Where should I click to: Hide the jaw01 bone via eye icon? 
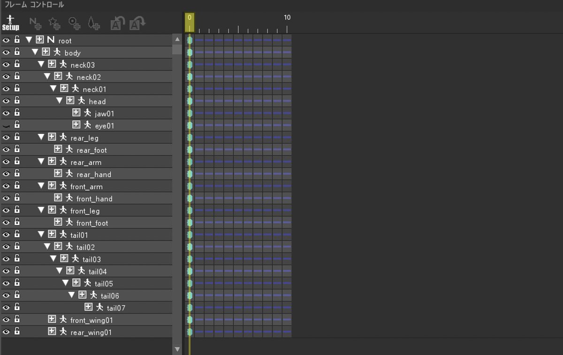(x=6, y=113)
